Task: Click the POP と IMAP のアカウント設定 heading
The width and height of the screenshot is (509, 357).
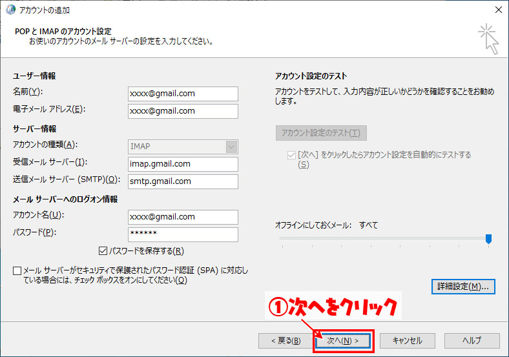Action: (63, 32)
